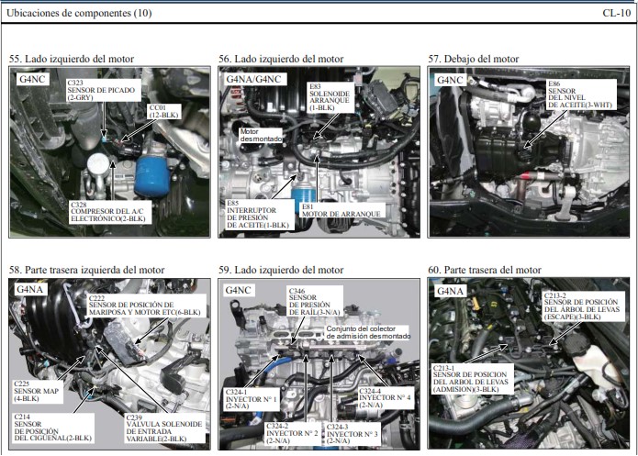Click the 'C324-2 INYECTOR N° 2' label
The width and height of the screenshot is (638, 456).
coord(292,433)
